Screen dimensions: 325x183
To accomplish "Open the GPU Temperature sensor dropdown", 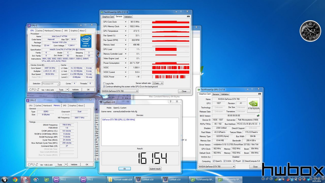I will pyautogui.click(x=125, y=31).
